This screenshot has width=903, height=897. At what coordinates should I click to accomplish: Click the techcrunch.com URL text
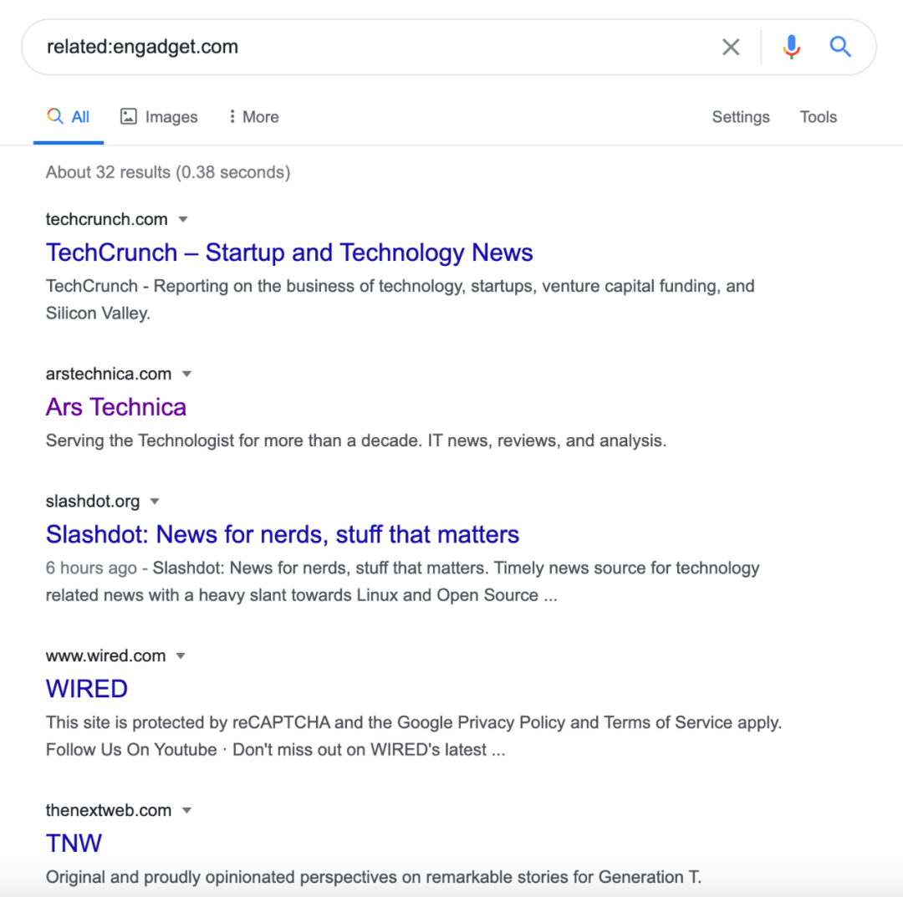pos(106,219)
